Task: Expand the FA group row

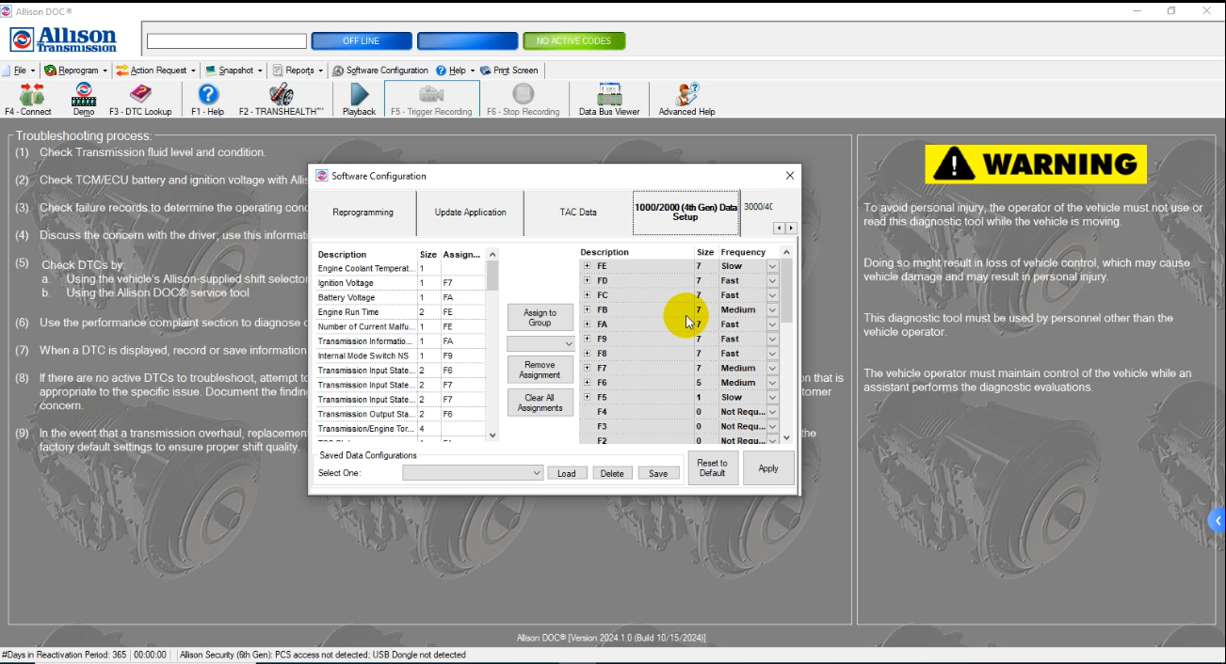Action: [x=587, y=324]
